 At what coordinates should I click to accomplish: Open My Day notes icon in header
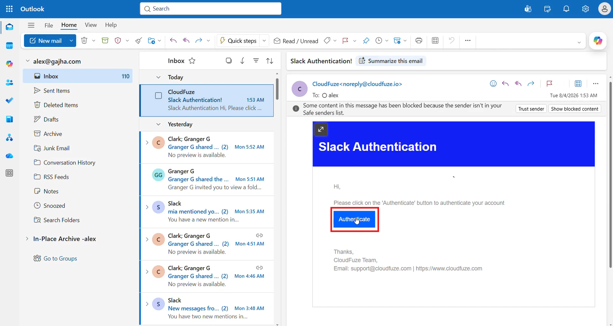click(547, 9)
